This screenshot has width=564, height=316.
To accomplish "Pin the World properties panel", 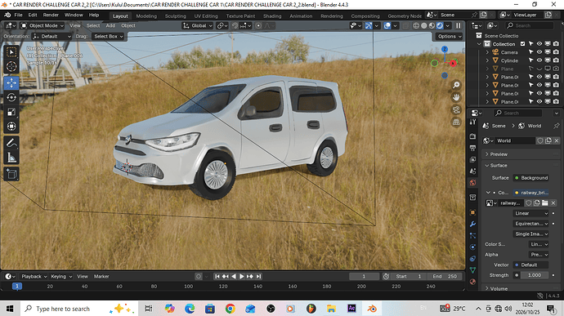I will [556, 126].
